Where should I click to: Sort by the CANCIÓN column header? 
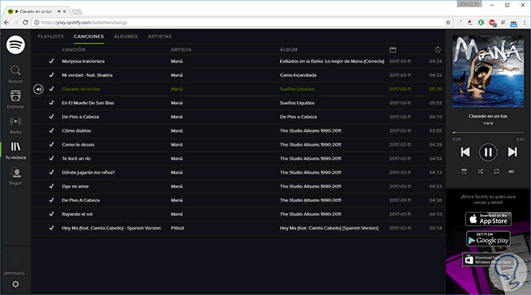73,49
